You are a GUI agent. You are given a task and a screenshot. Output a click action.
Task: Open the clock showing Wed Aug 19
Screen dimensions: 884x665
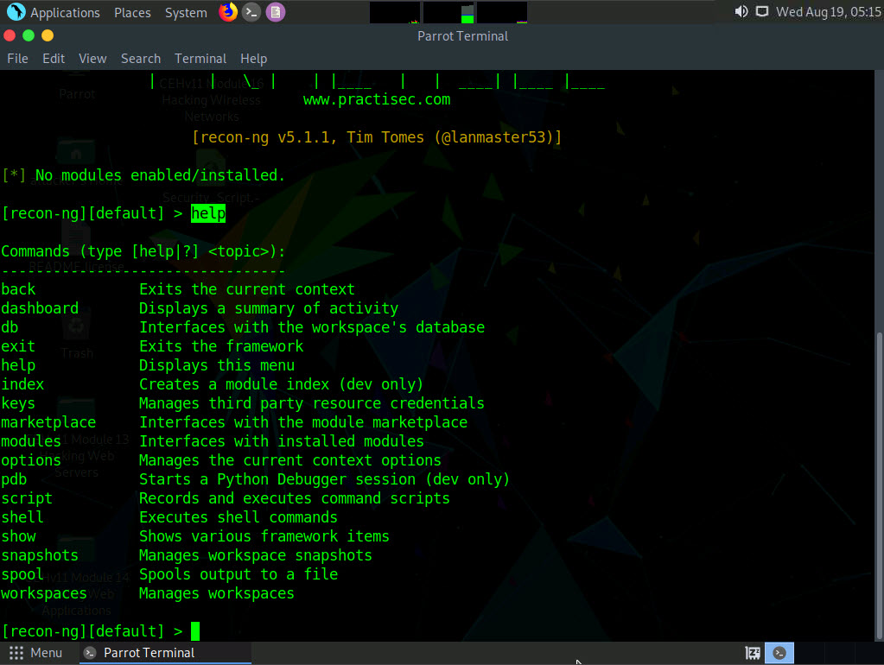pos(828,12)
